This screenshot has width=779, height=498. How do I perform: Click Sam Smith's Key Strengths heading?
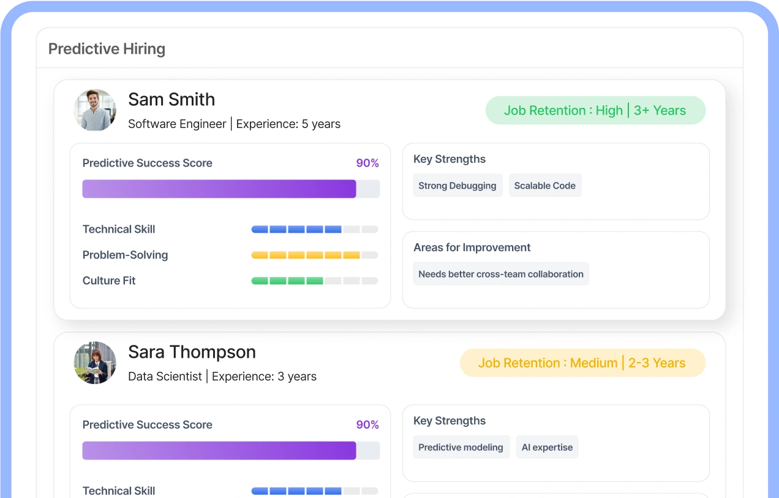click(x=450, y=159)
